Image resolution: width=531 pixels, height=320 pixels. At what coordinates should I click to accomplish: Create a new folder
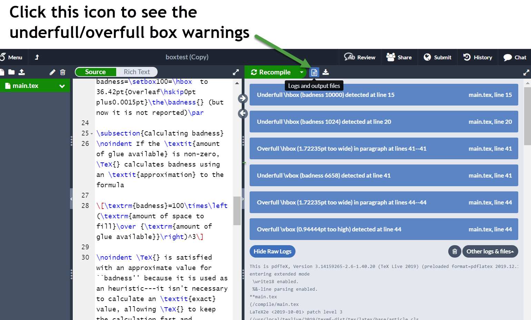point(12,72)
